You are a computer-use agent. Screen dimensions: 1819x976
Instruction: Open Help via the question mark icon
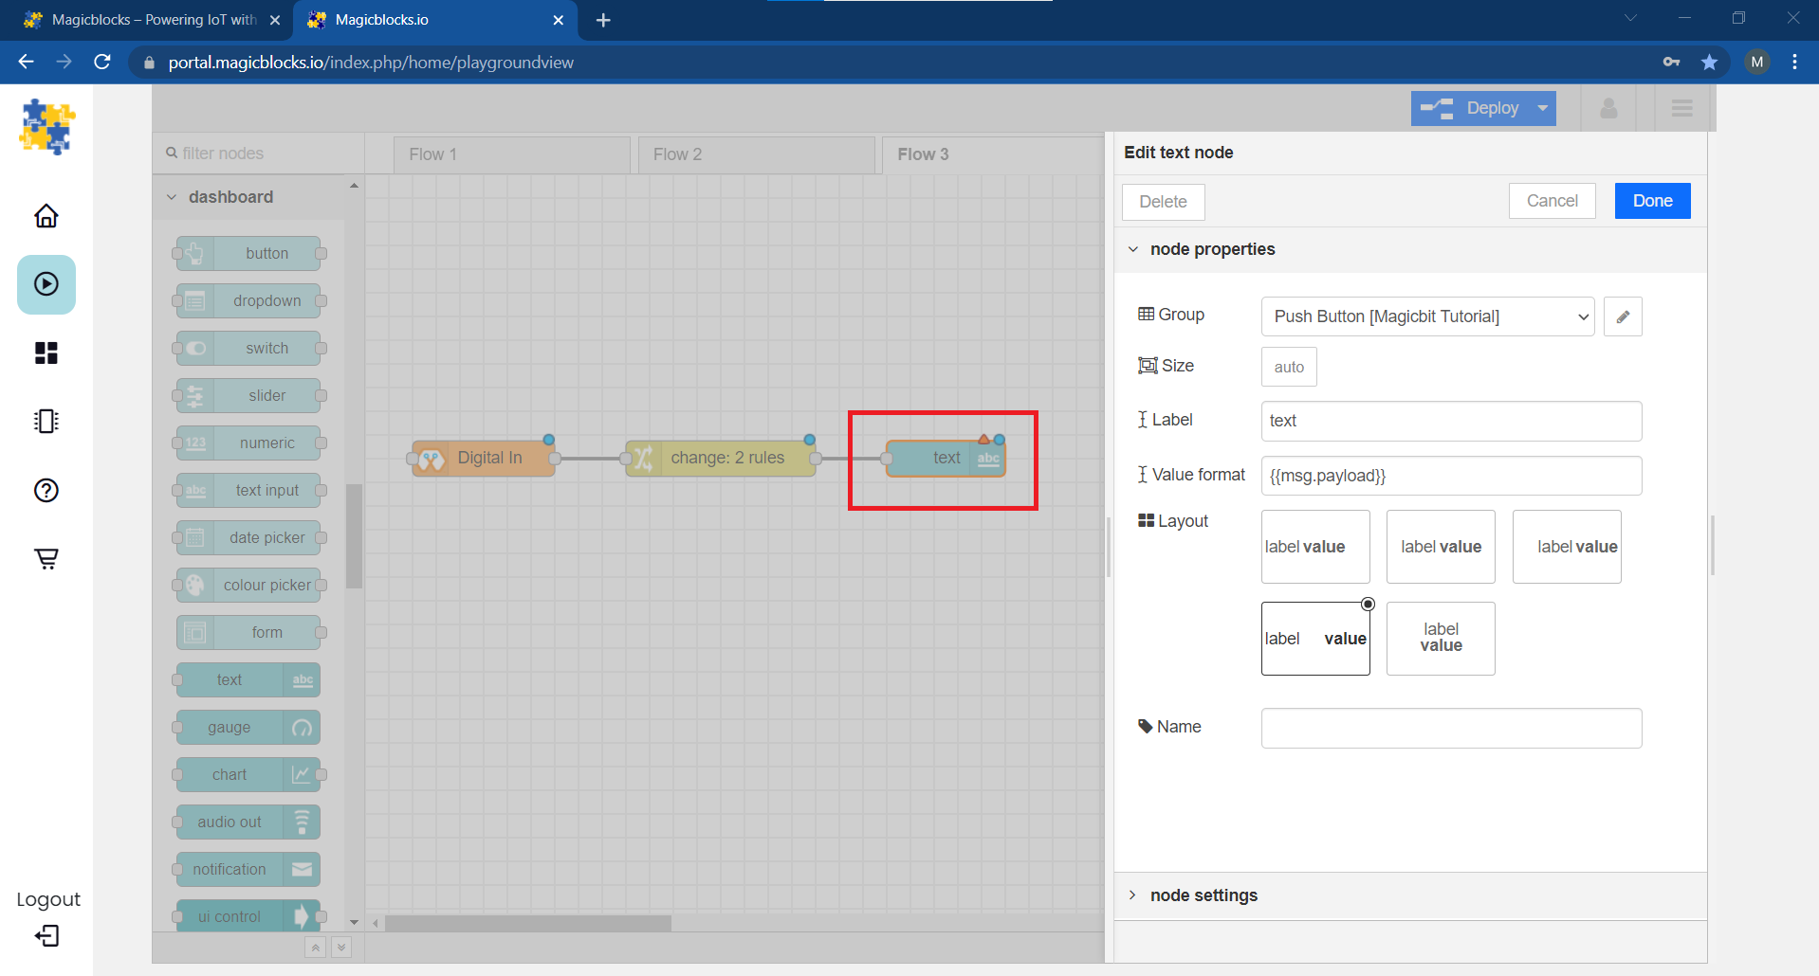[46, 490]
